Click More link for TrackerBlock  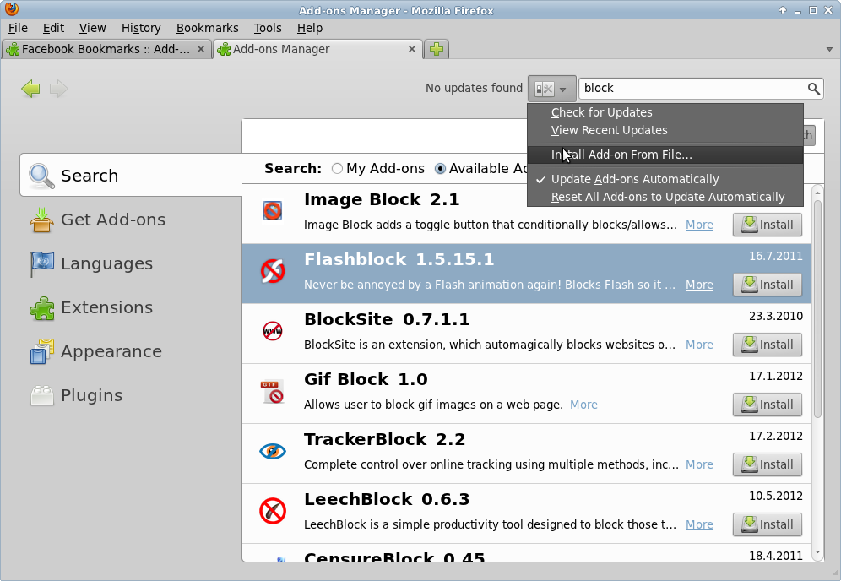699,464
